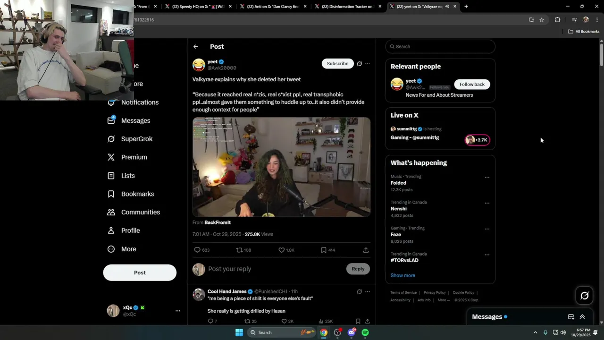This screenshot has height=340, width=604.
Task: Open more options on yeet's post
Action: (368, 64)
